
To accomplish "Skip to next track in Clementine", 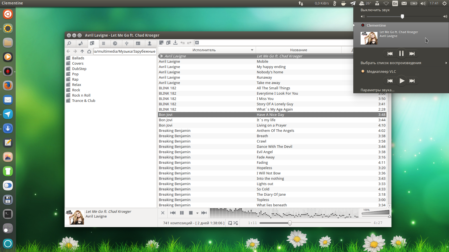I will pyautogui.click(x=204, y=213).
